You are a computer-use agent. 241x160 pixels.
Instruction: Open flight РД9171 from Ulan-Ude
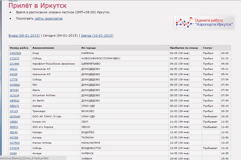(14, 106)
